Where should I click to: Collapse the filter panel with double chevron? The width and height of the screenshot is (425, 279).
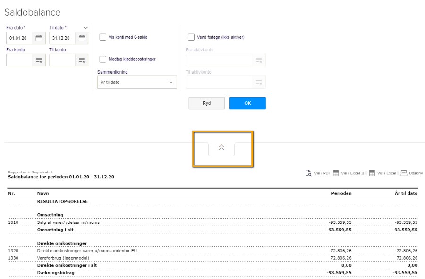click(x=221, y=148)
